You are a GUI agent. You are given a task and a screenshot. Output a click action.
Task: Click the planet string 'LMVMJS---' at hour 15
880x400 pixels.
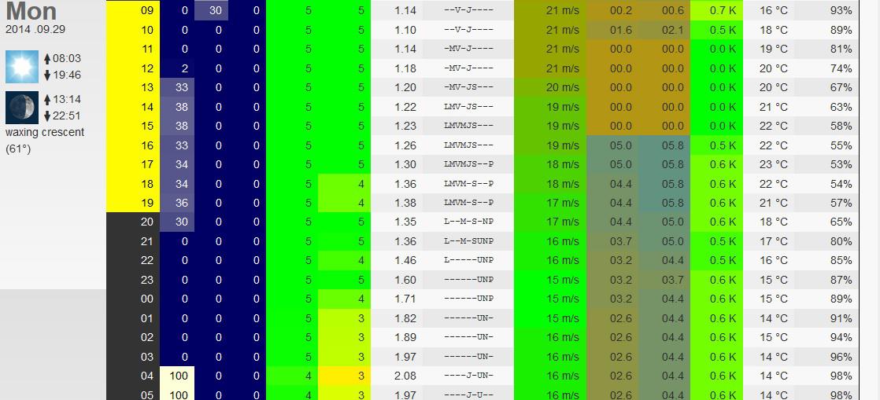468,126
